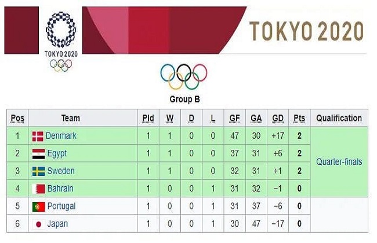Click the TOKYO 2020 gold banner text
The height and width of the screenshot is (243, 377).
pyautogui.click(x=306, y=31)
